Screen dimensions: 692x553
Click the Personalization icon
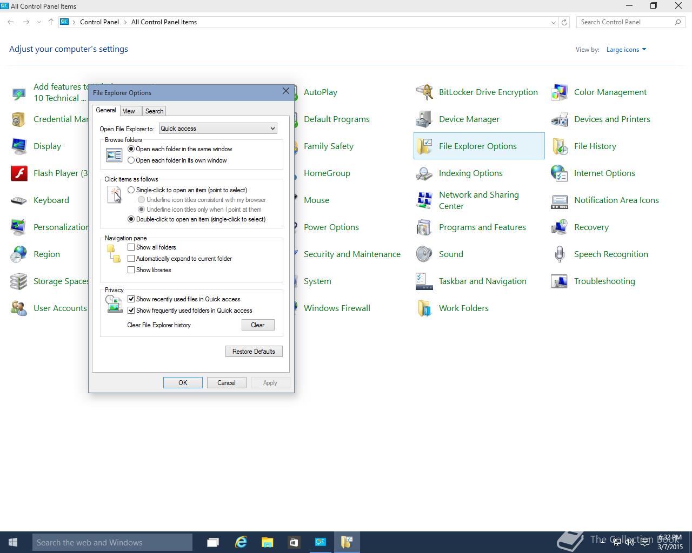pos(19,227)
